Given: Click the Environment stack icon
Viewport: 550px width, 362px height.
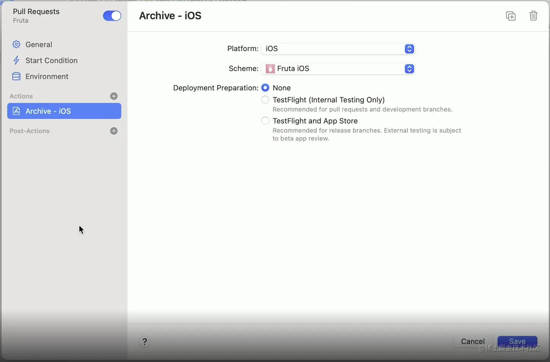Looking at the screenshot, I should coord(16,76).
